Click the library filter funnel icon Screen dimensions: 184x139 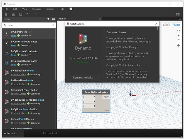point(48,19)
